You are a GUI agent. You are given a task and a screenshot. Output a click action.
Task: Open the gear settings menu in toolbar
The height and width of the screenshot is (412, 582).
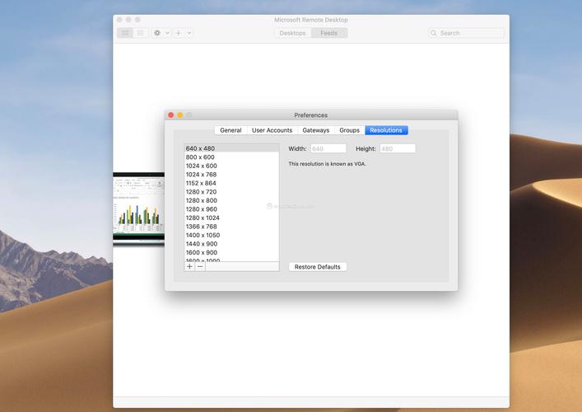click(157, 33)
